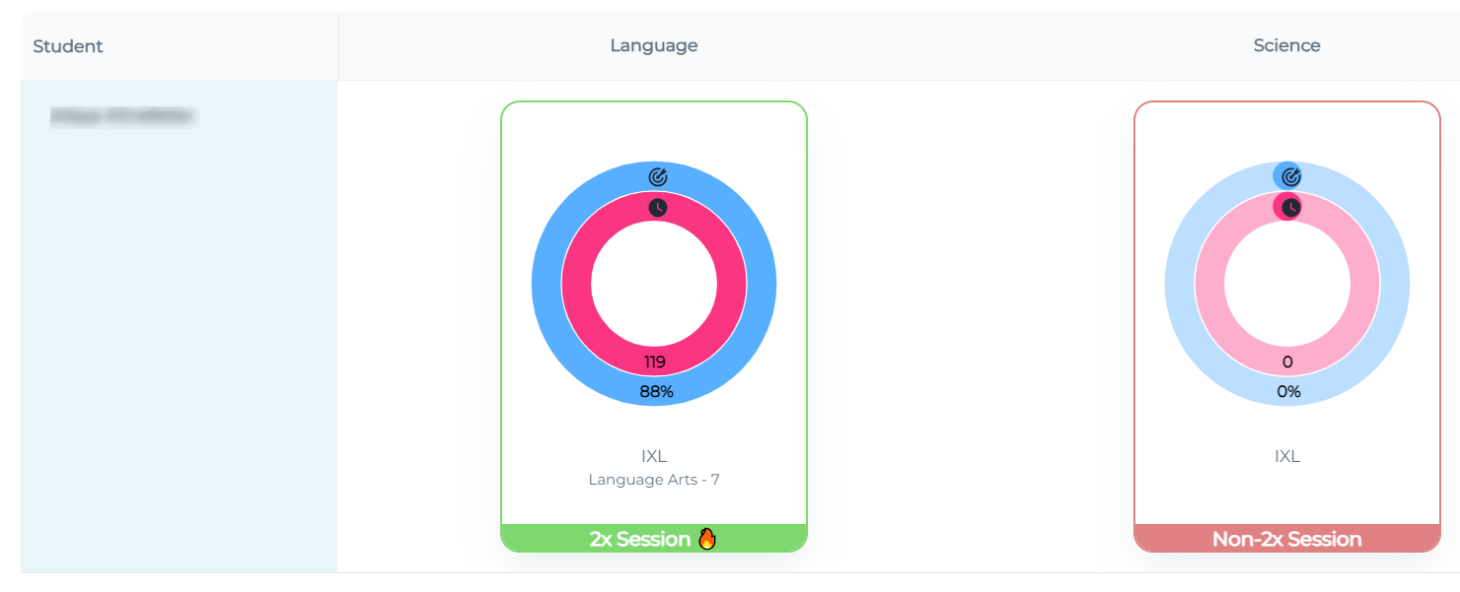Screen dimensions: 1460x592
Task: Click the 119 minutes value
Action: tap(655, 362)
